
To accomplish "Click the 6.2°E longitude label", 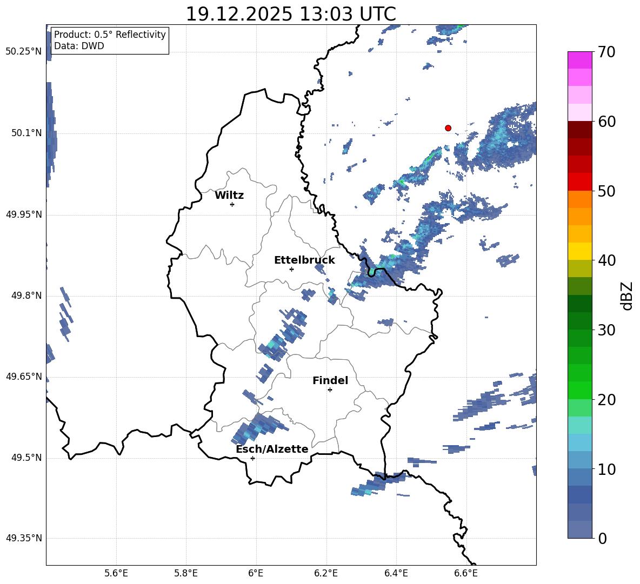I will [x=326, y=574].
